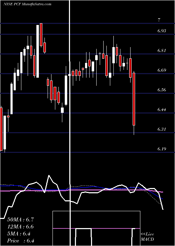Click the price axis label 6.81
The height and width of the screenshot is (246, 175).
(x=162, y=51)
